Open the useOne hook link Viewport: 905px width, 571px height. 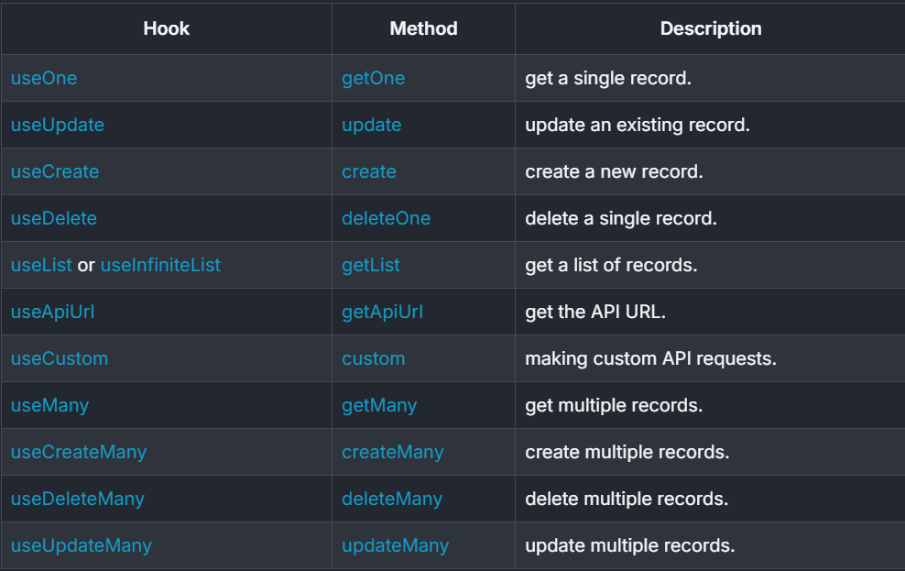coord(44,78)
